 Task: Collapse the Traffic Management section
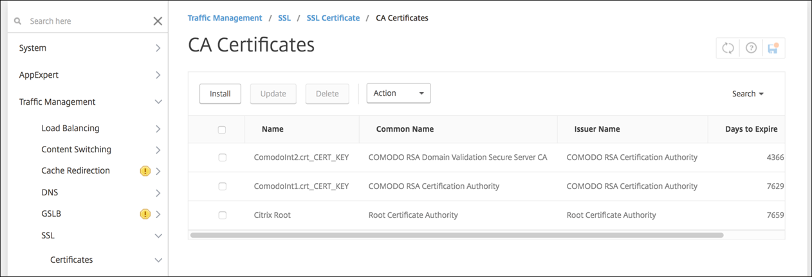pyautogui.click(x=158, y=102)
